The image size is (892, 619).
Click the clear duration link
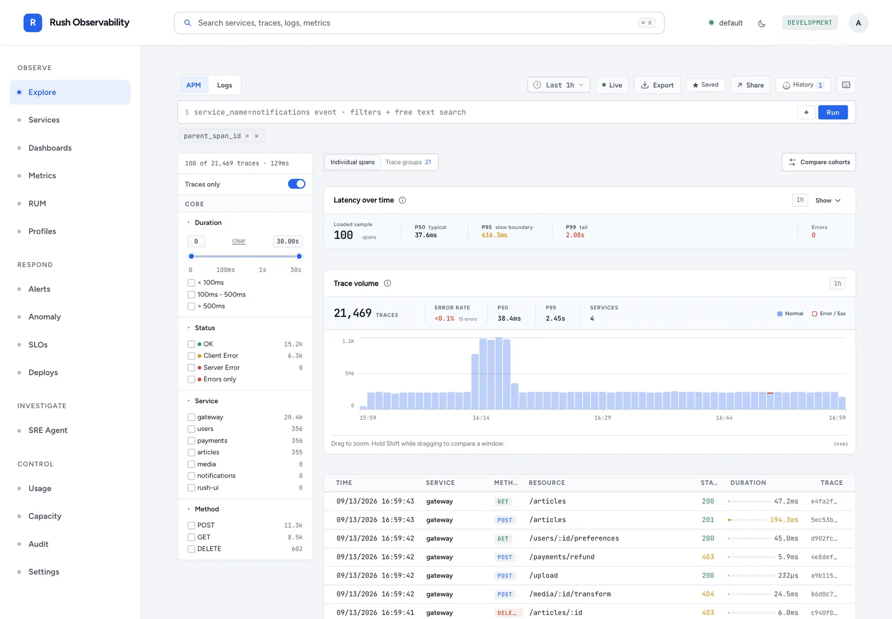[239, 241]
